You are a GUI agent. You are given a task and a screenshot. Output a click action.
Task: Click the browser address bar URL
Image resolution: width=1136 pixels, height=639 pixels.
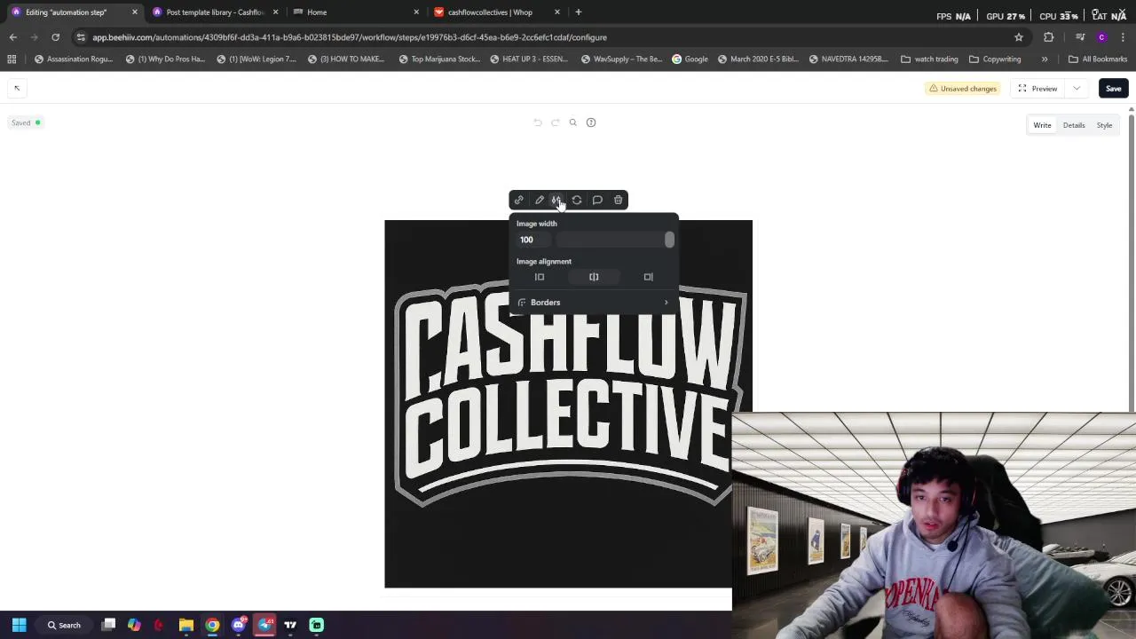[350, 37]
